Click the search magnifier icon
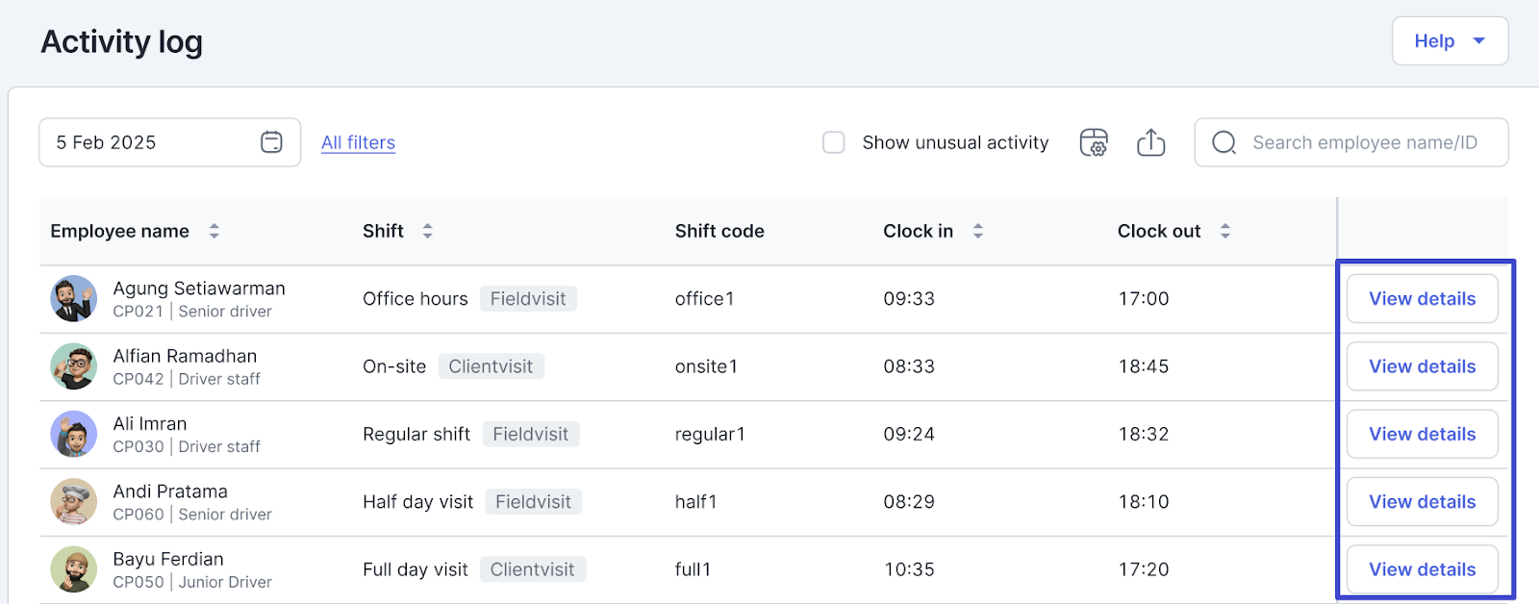This screenshot has width=1539, height=604. click(1224, 142)
